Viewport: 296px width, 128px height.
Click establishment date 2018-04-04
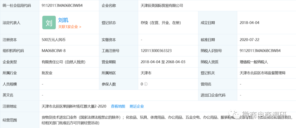click(x=250, y=23)
